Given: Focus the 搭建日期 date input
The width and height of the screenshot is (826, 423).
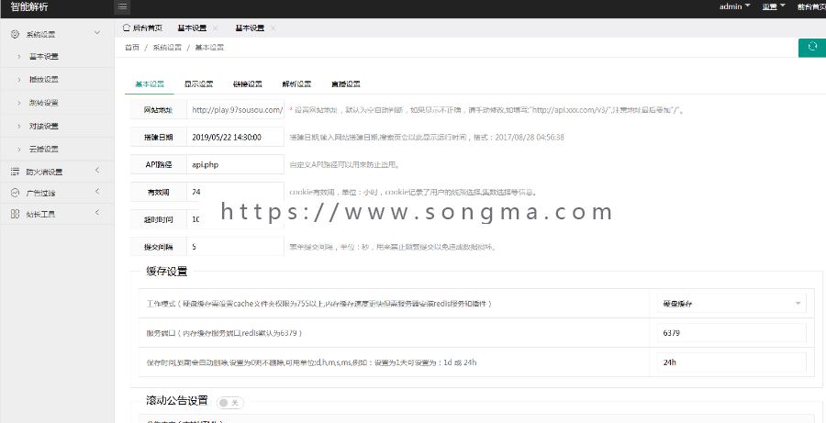Looking at the screenshot, I should coord(235,138).
